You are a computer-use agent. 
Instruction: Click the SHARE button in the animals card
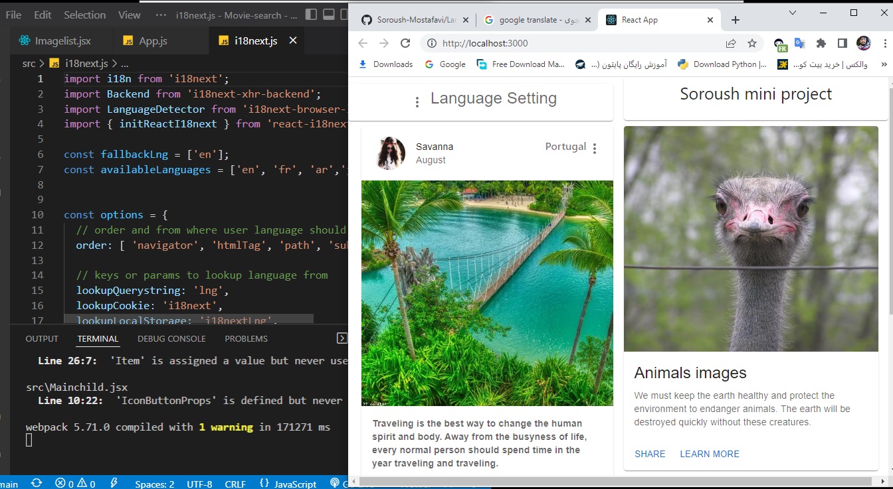649,454
